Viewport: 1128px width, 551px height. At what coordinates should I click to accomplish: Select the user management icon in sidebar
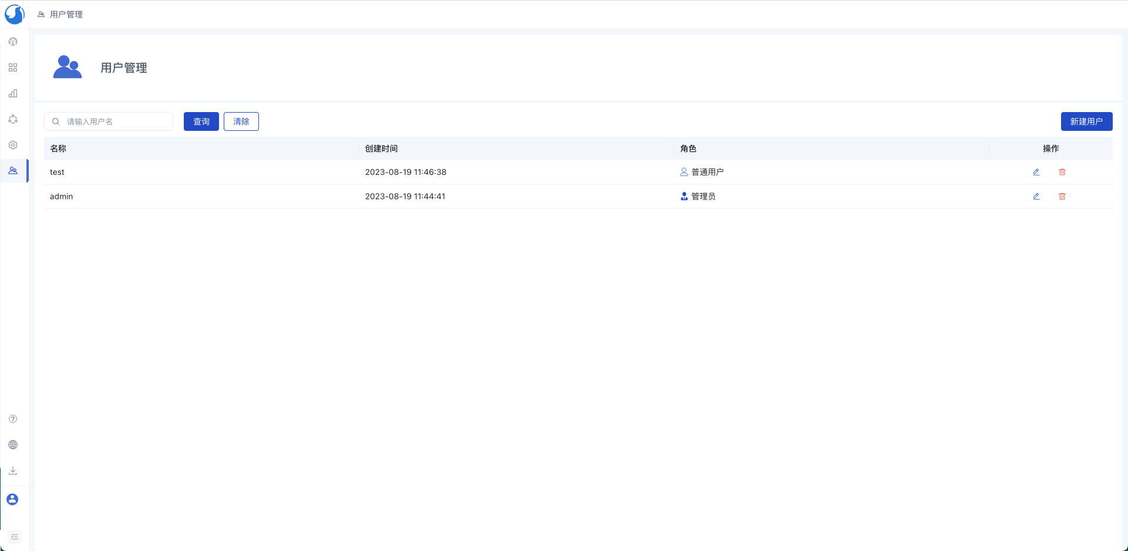13,171
